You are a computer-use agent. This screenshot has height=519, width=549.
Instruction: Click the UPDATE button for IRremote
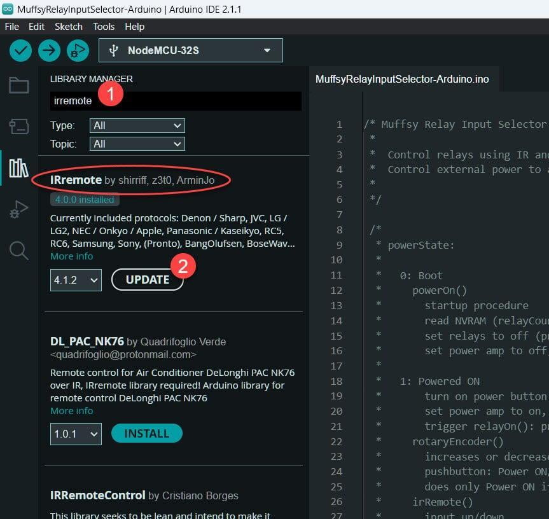[148, 280]
